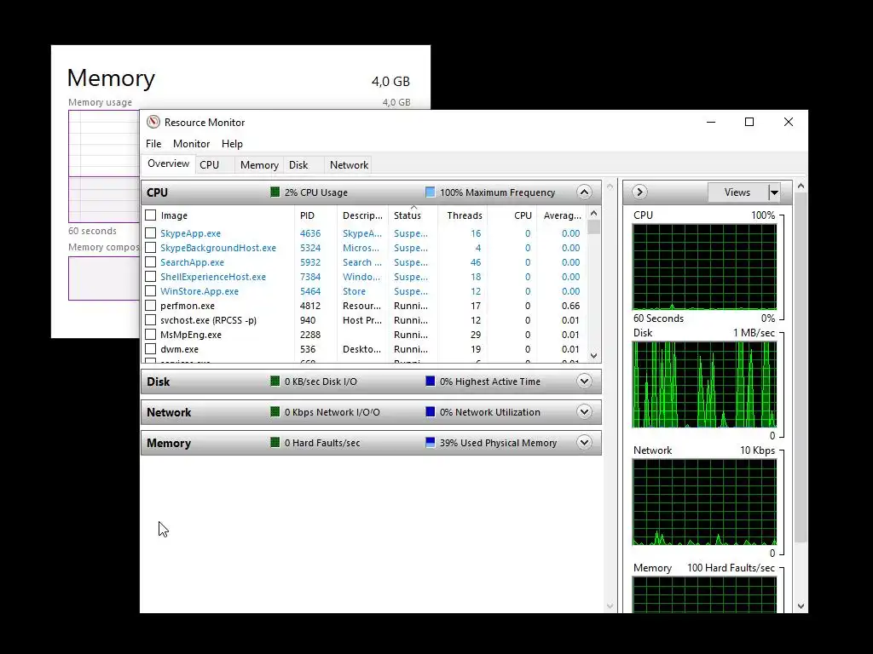This screenshot has width=873, height=654.
Task: Check the SkypeBackgroundHost.exe checkbox
Action: [x=150, y=248]
